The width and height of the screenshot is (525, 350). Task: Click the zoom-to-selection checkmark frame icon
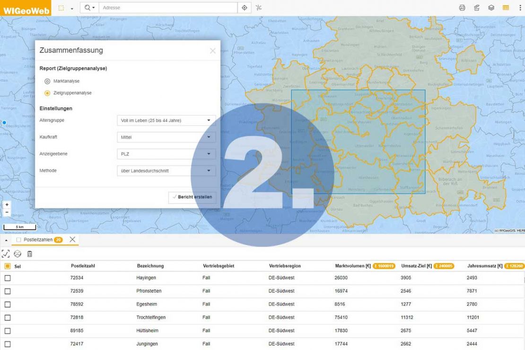(x=6, y=254)
